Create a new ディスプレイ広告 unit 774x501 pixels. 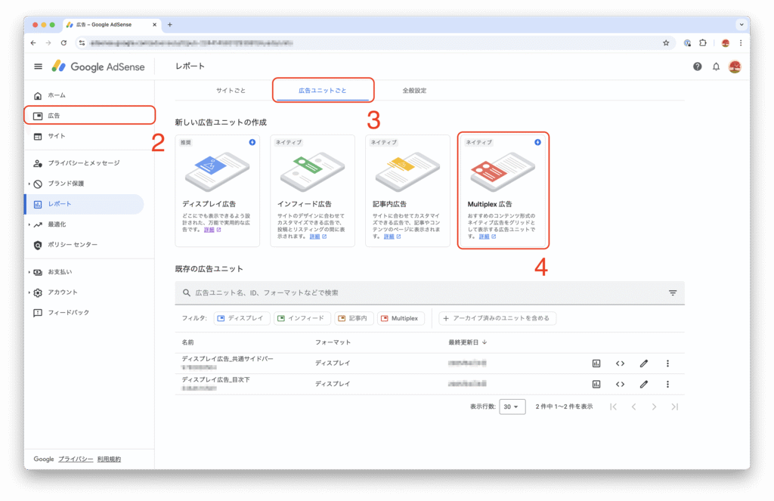point(217,190)
